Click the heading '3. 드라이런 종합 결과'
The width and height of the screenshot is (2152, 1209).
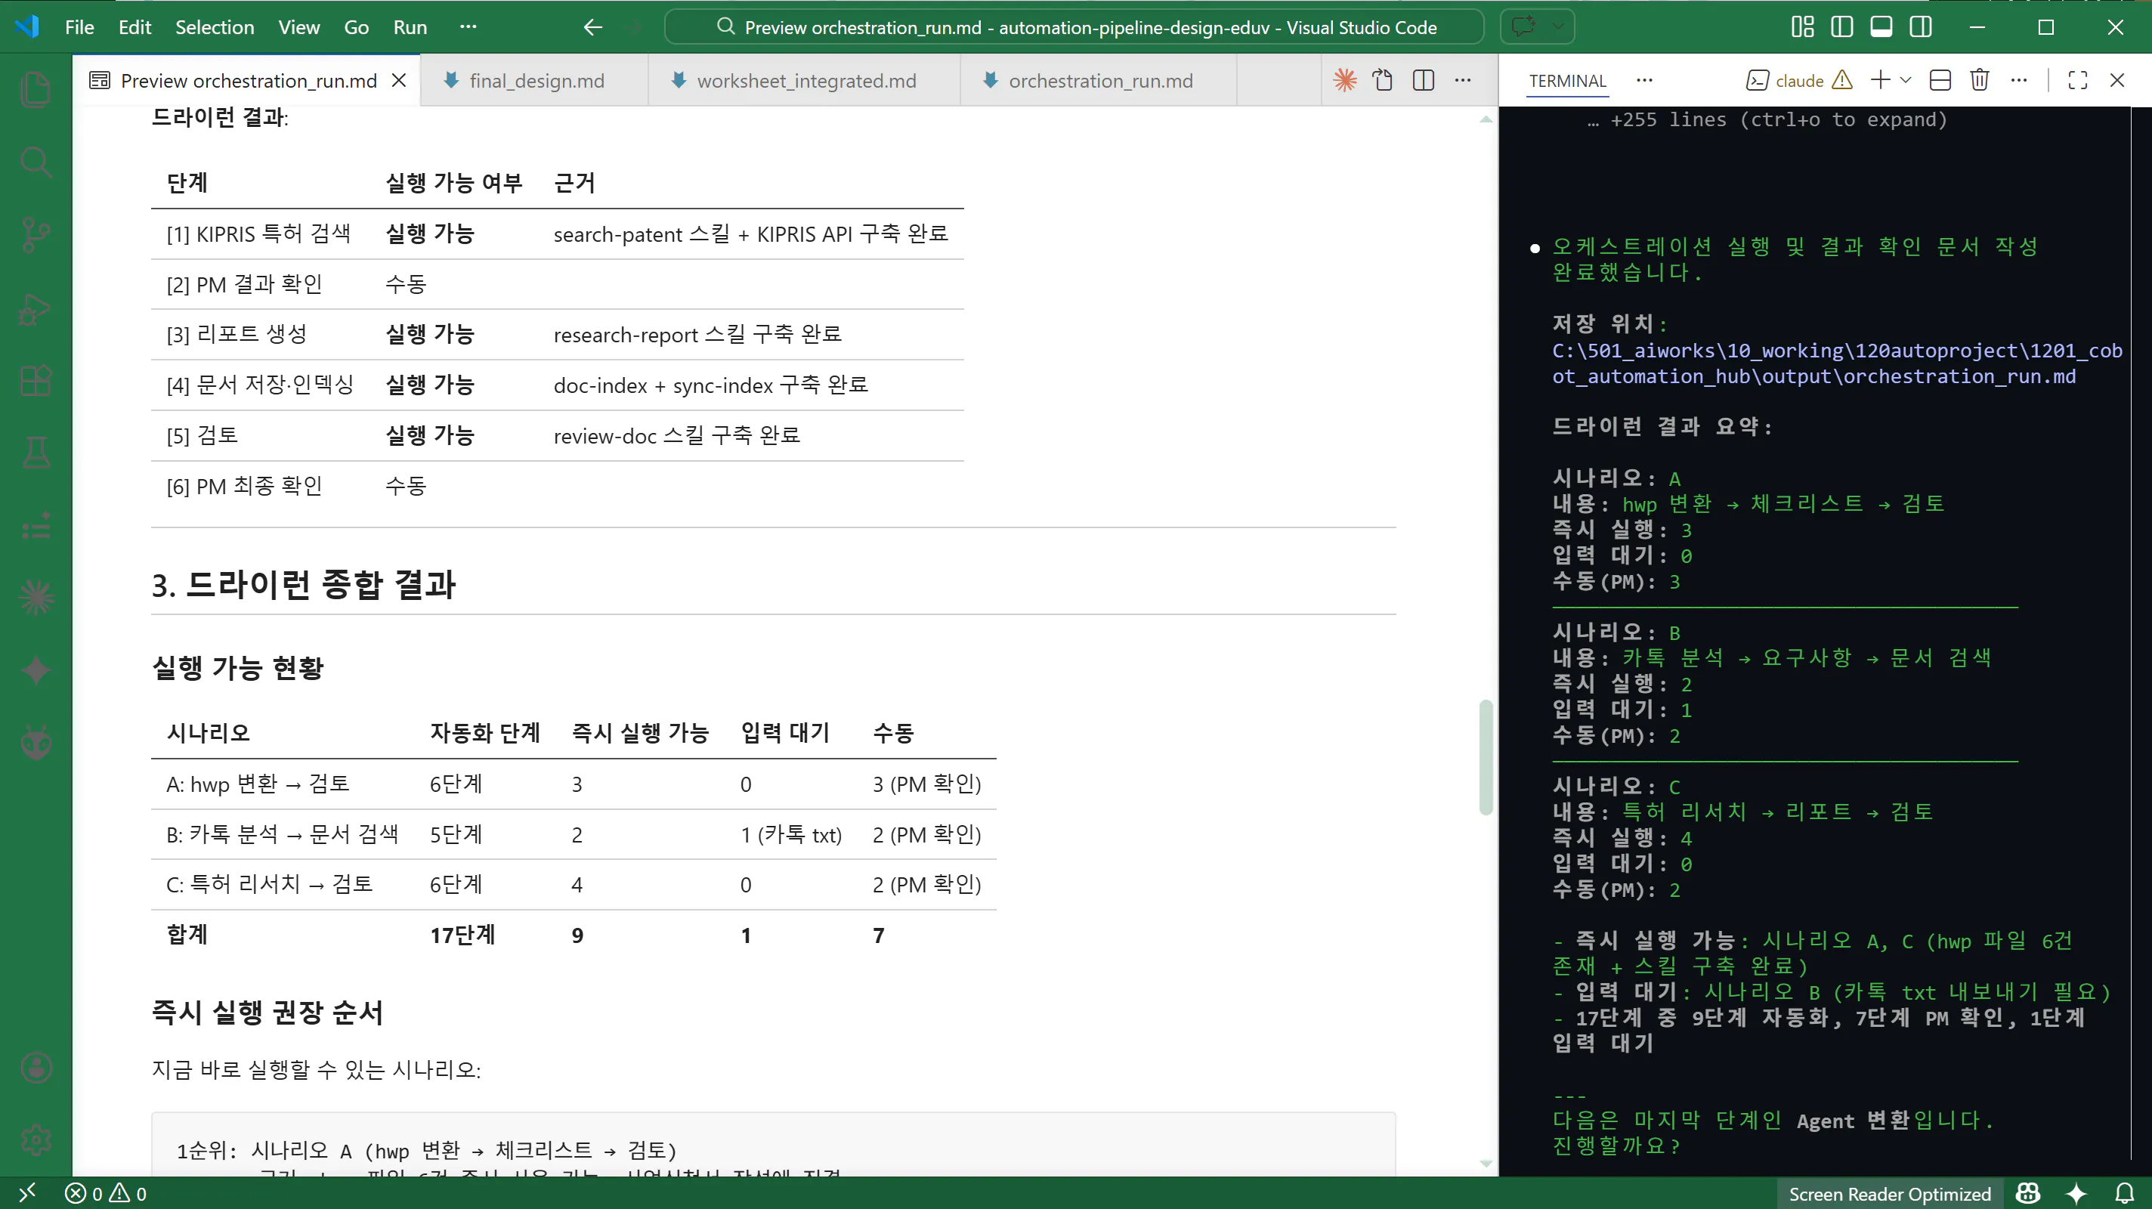(303, 584)
